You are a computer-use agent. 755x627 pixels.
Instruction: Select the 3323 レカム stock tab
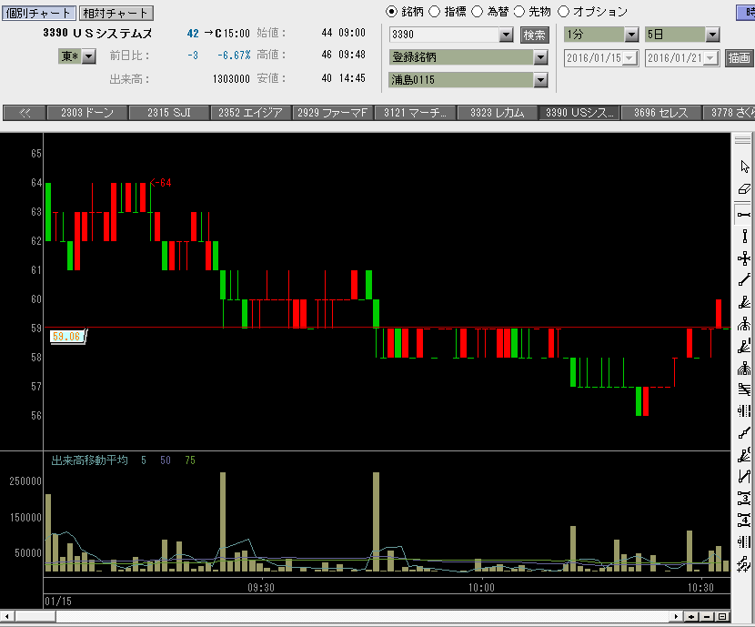tap(498, 113)
